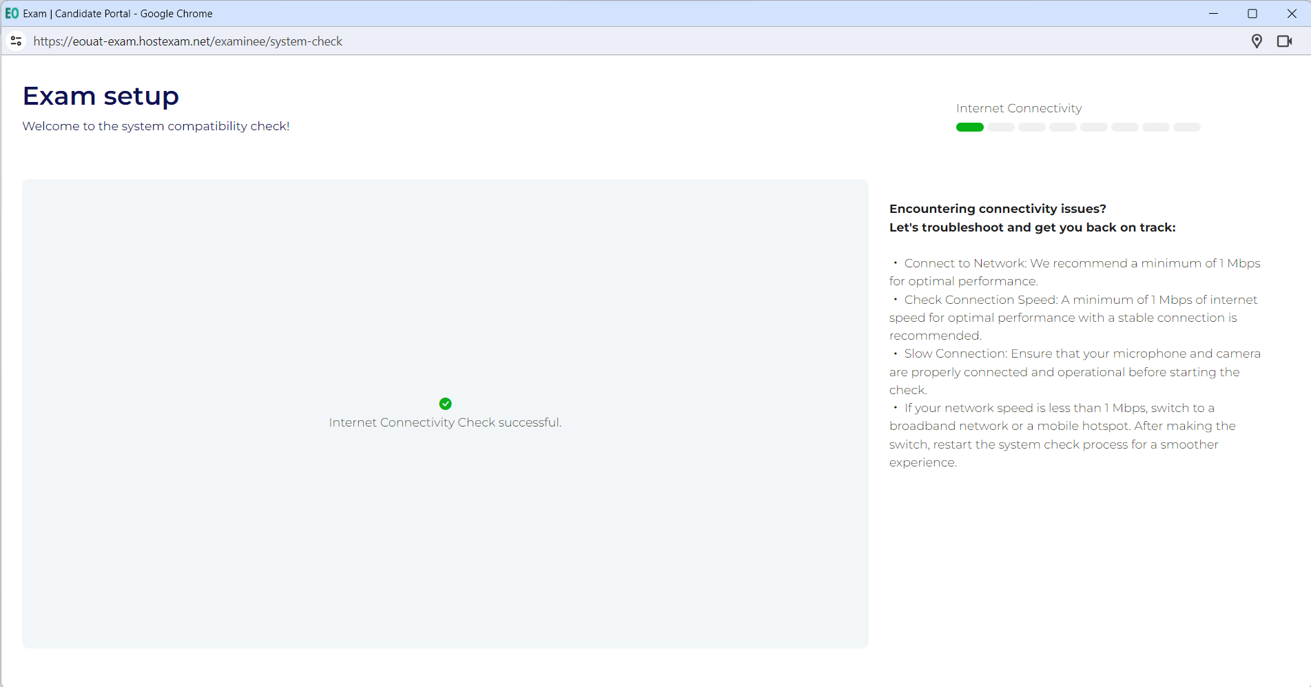Viewport: 1311px width, 687px height.
Task: Click the system compatibility check welcome text
Action: click(156, 126)
